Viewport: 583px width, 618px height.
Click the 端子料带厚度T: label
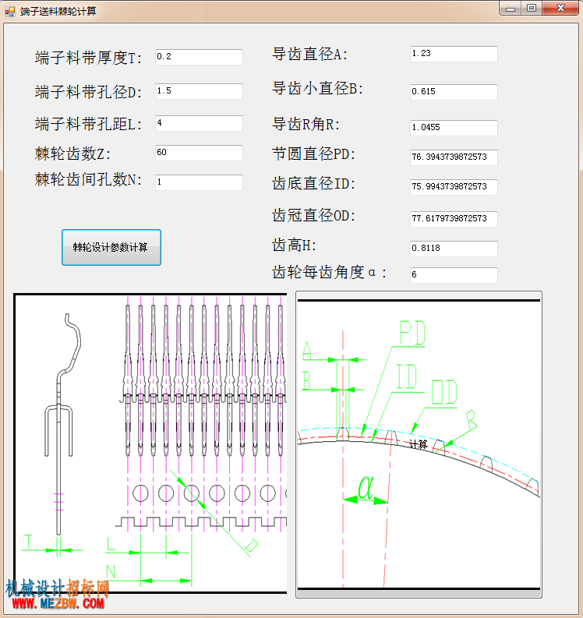(88, 58)
